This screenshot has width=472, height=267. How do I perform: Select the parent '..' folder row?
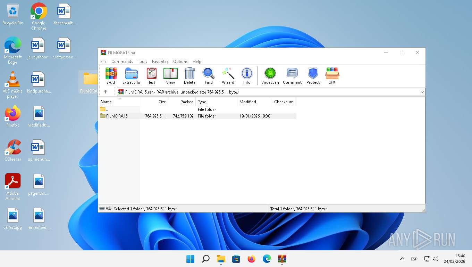click(197, 110)
